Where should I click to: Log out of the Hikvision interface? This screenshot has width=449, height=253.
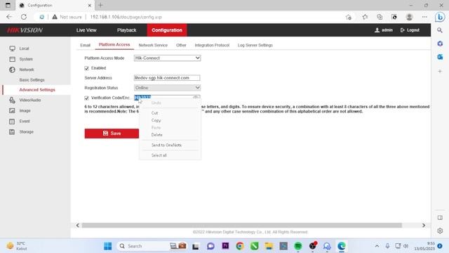tap(410, 30)
